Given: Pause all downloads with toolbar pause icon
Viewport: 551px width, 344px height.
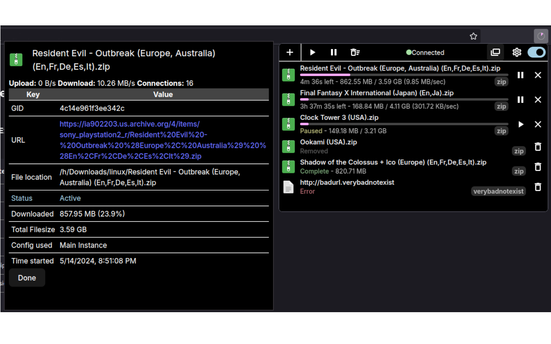Looking at the screenshot, I should (334, 52).
